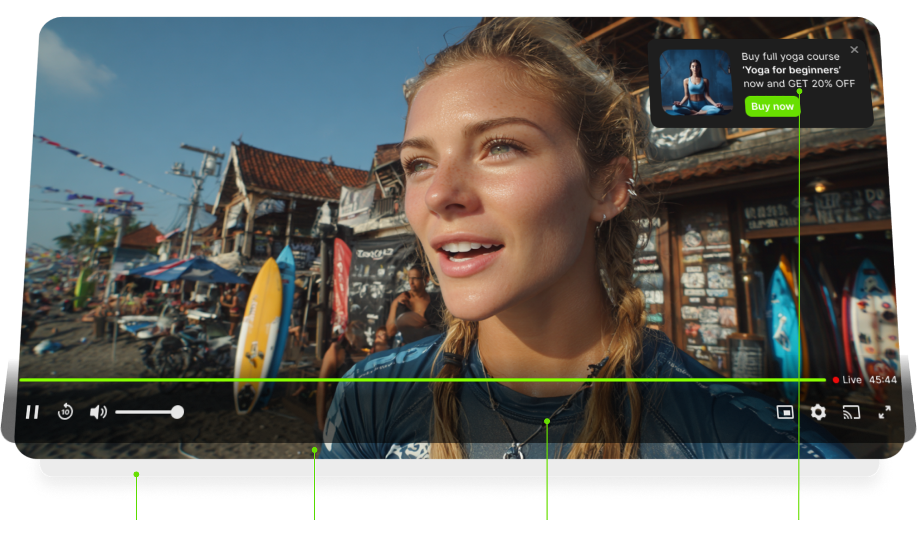
Task: Click the 45:44 time display
Action: (x=883, y=380)
